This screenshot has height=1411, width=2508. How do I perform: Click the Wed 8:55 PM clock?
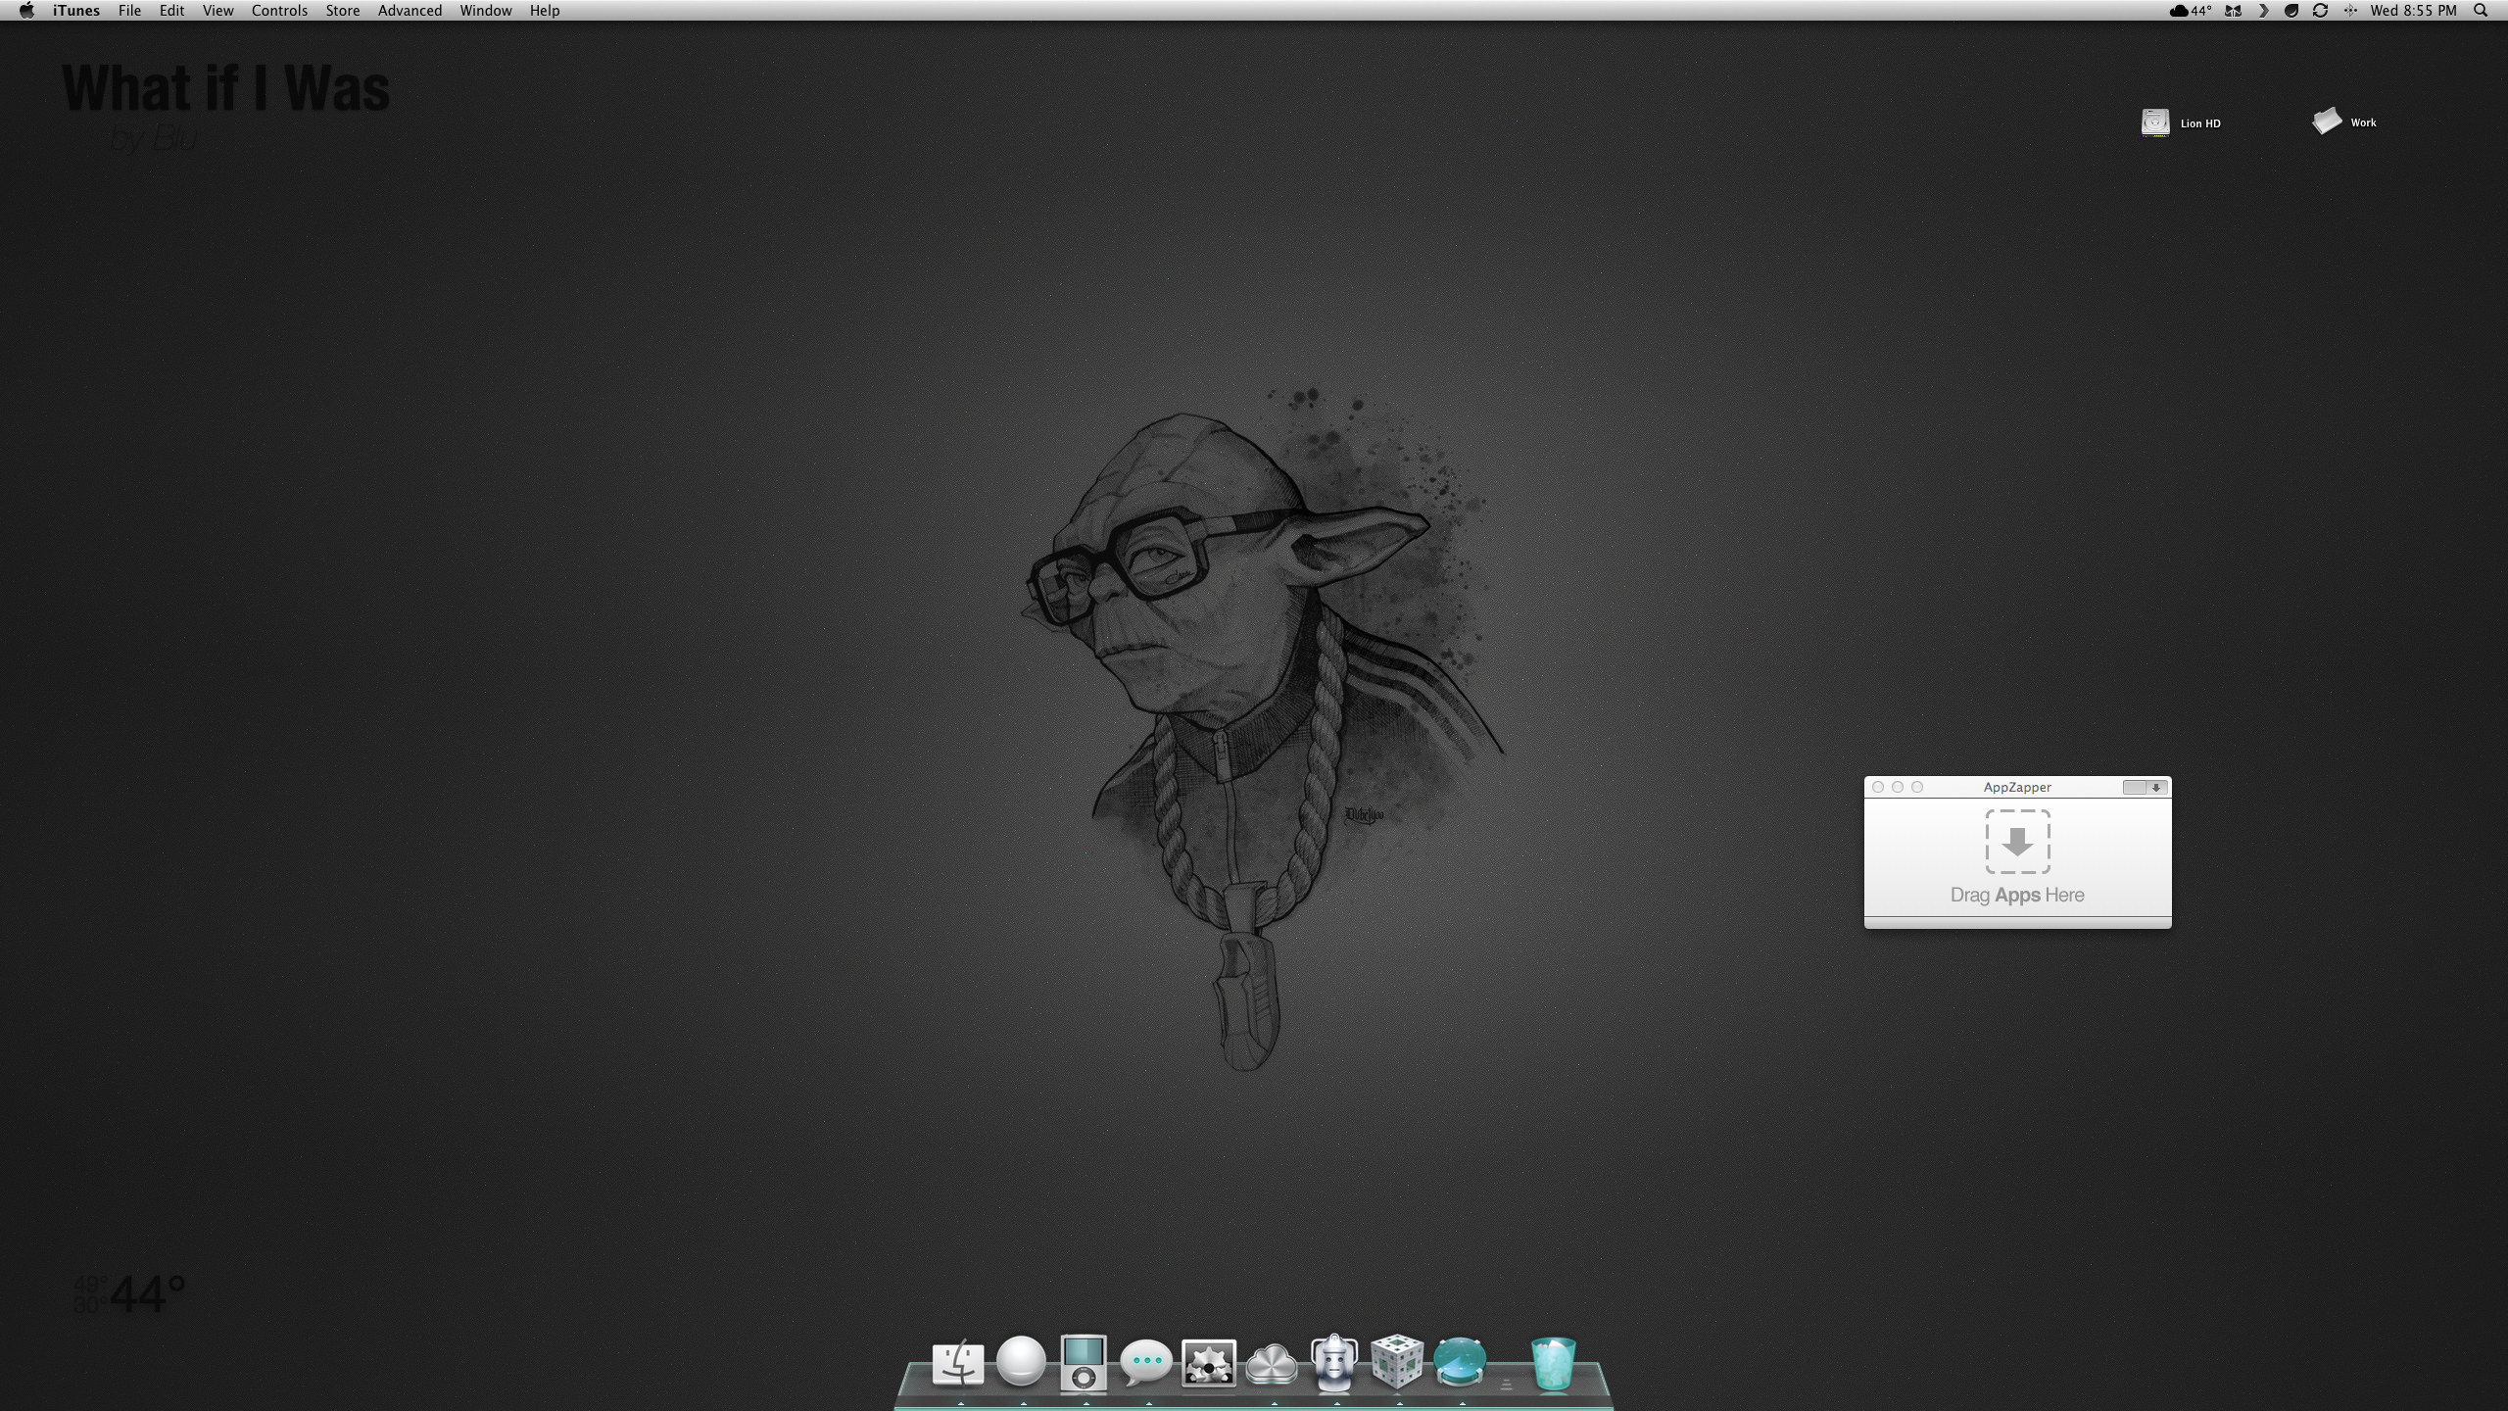2413,11
